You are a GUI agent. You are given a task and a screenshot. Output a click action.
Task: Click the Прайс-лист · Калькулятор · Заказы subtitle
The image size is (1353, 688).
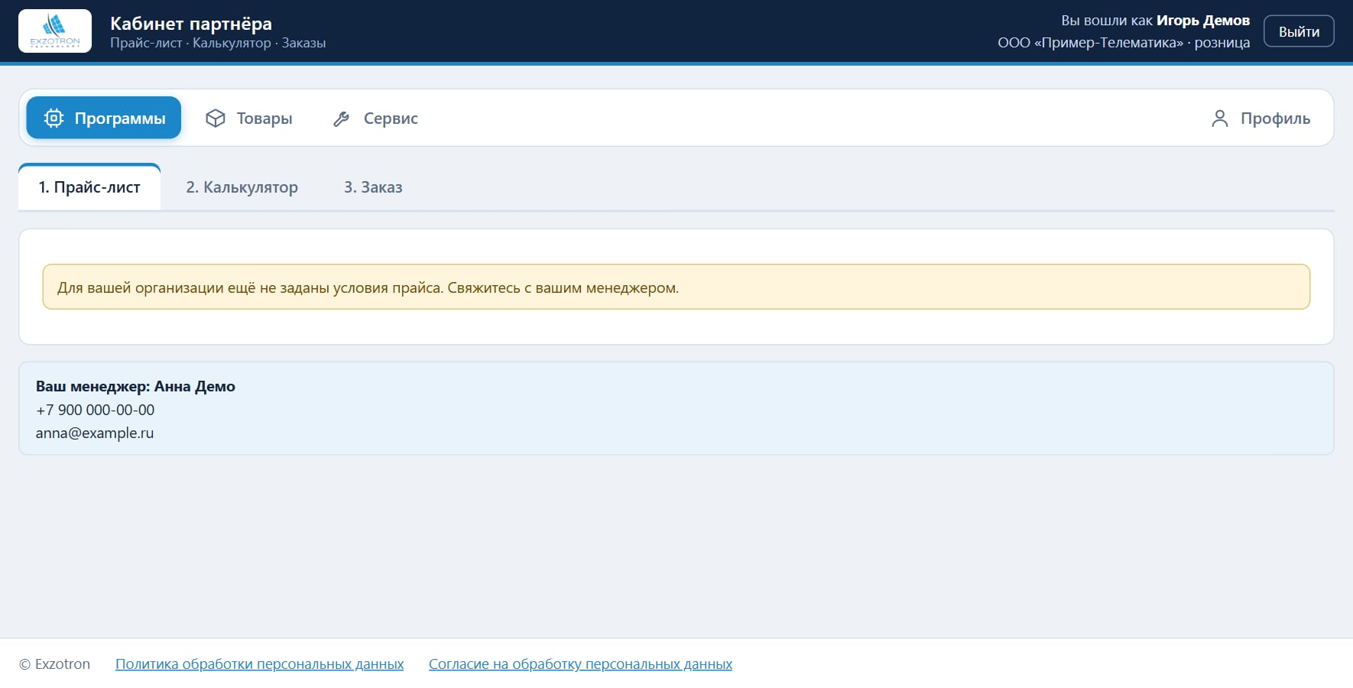point(218,43)
